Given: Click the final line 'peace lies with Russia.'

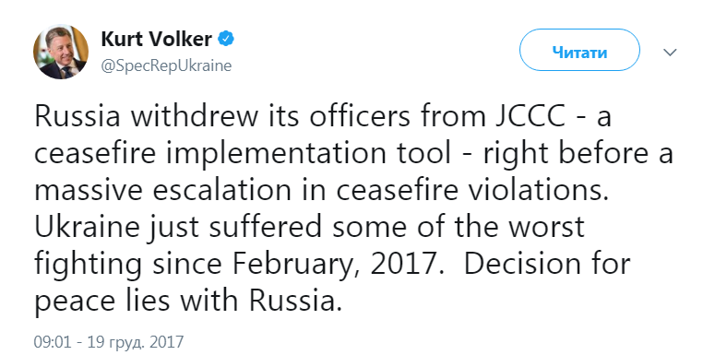Looking at the screenshot, I should pyautogui.click(x=188, y=302).
